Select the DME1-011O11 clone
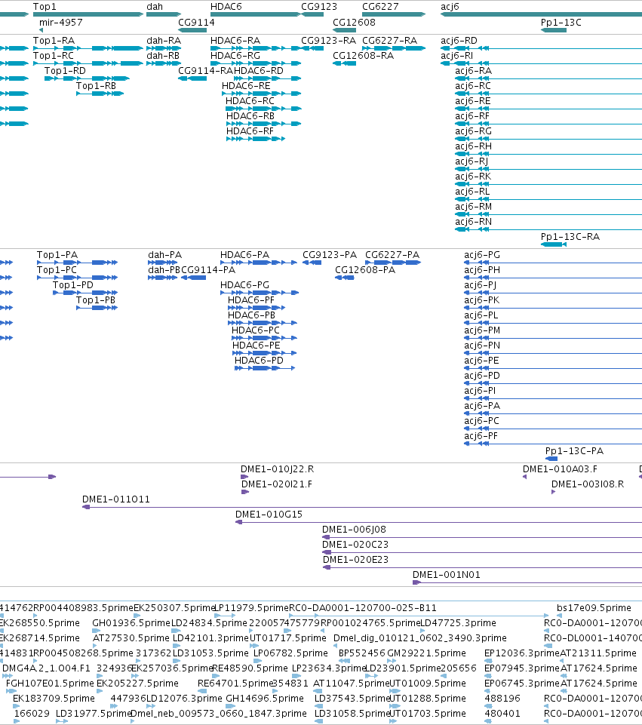Image resolution: width=642 pixels, height=725 pixels. tap(362, 507)
